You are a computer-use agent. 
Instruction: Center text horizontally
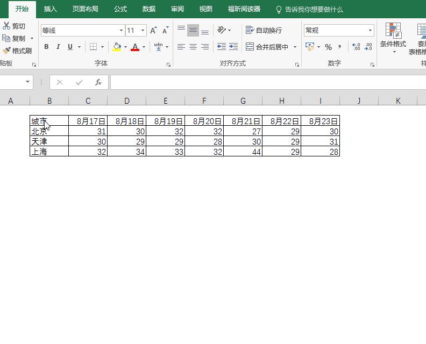[193, 47]
